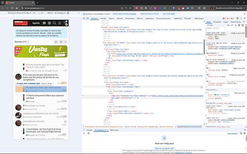Reload the page in Chrome
Viewport: 247px width, 154px height.
12,8
